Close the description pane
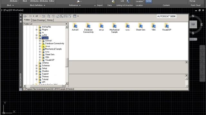This screenshot has width=206, height=115. pos(186,75)
